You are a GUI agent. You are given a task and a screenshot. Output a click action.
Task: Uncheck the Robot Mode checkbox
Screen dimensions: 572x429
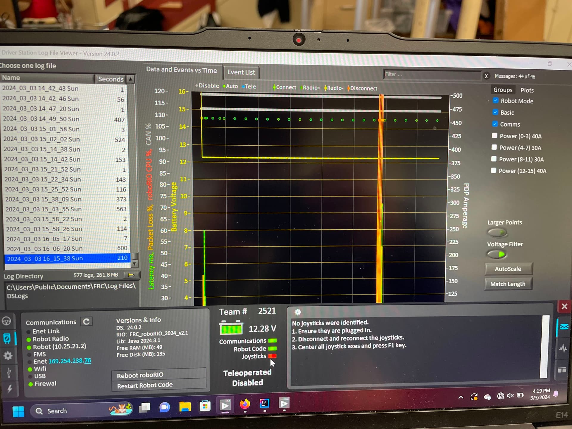click(x=495, y=100)
